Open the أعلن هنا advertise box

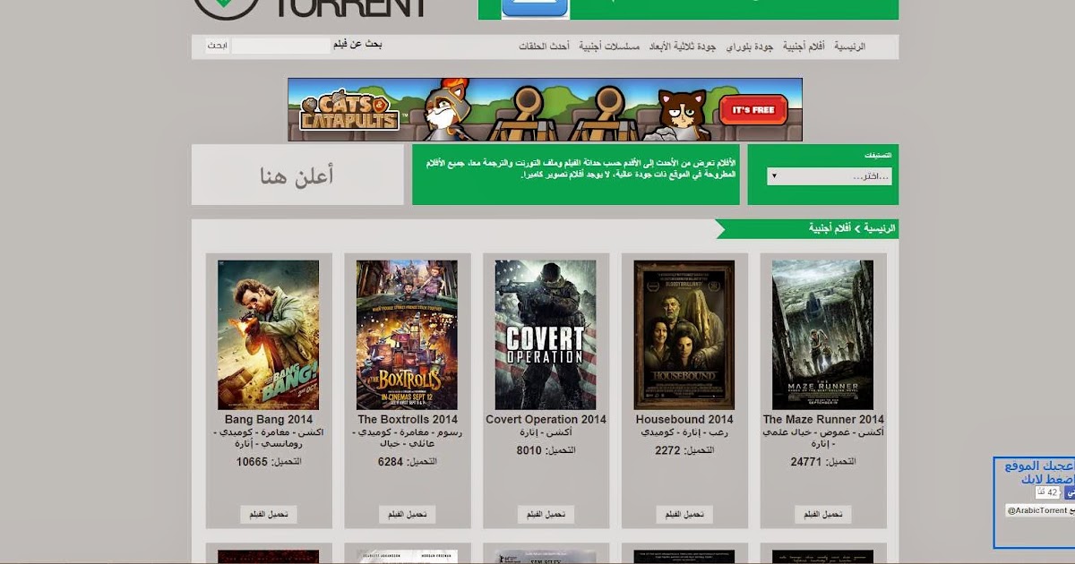(x=297, y=175)
